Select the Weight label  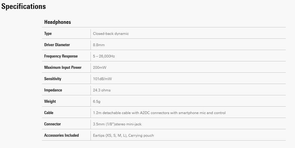50,102
